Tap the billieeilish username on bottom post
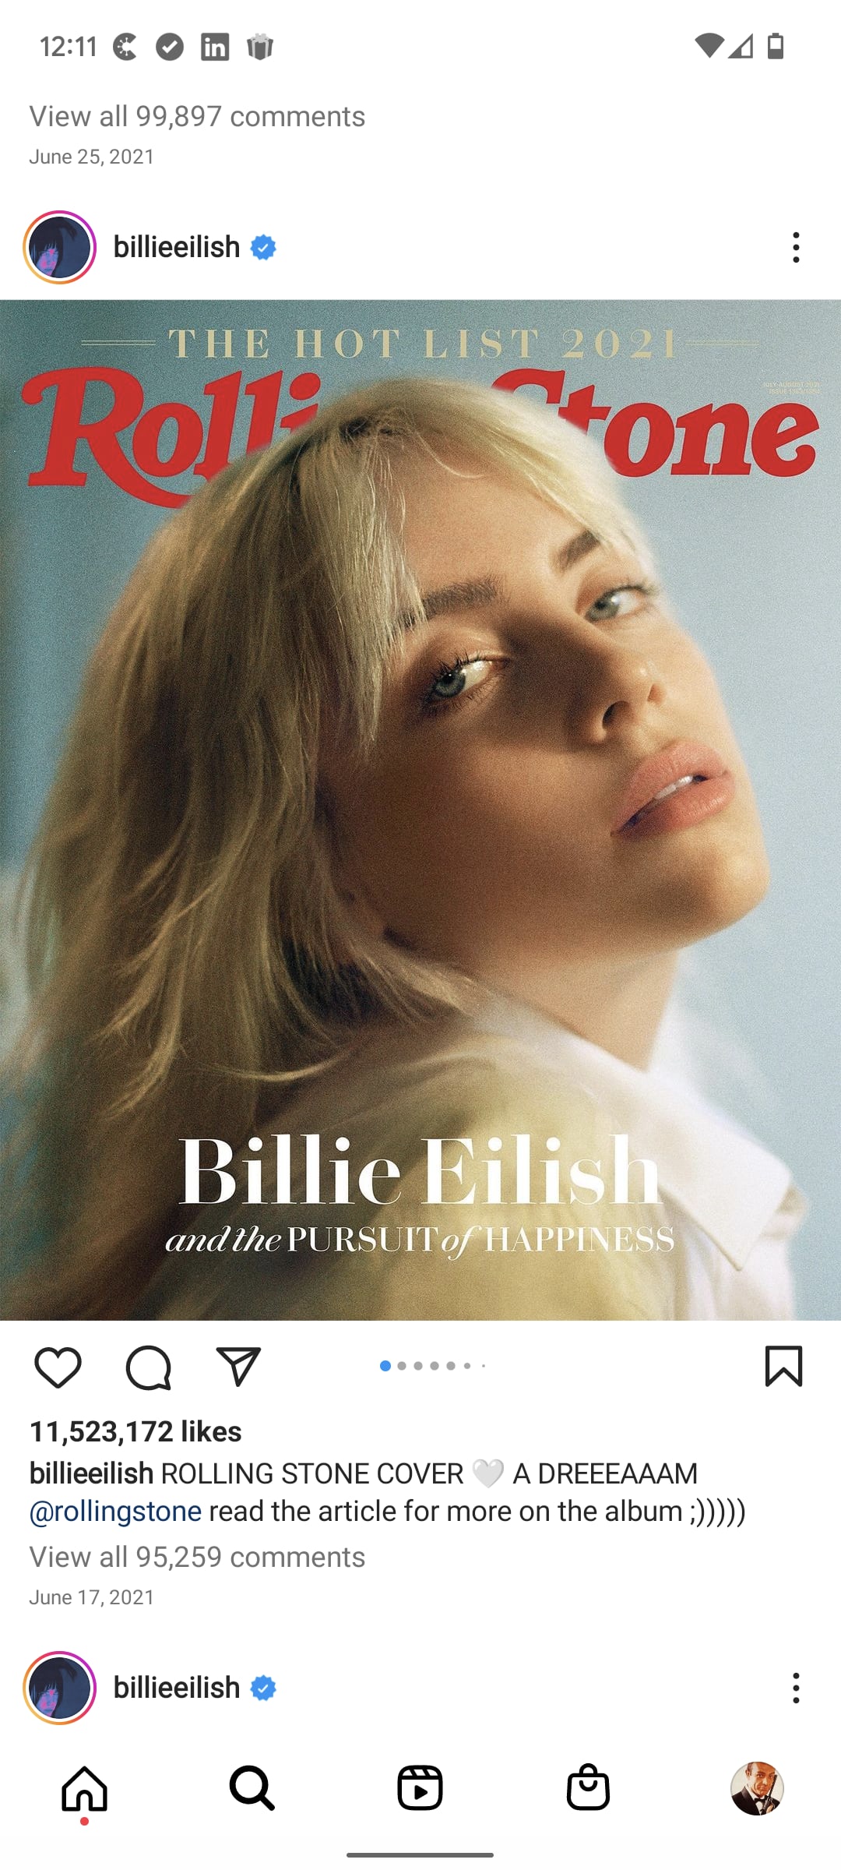 pyautogui.click(x=177, y=1688)
